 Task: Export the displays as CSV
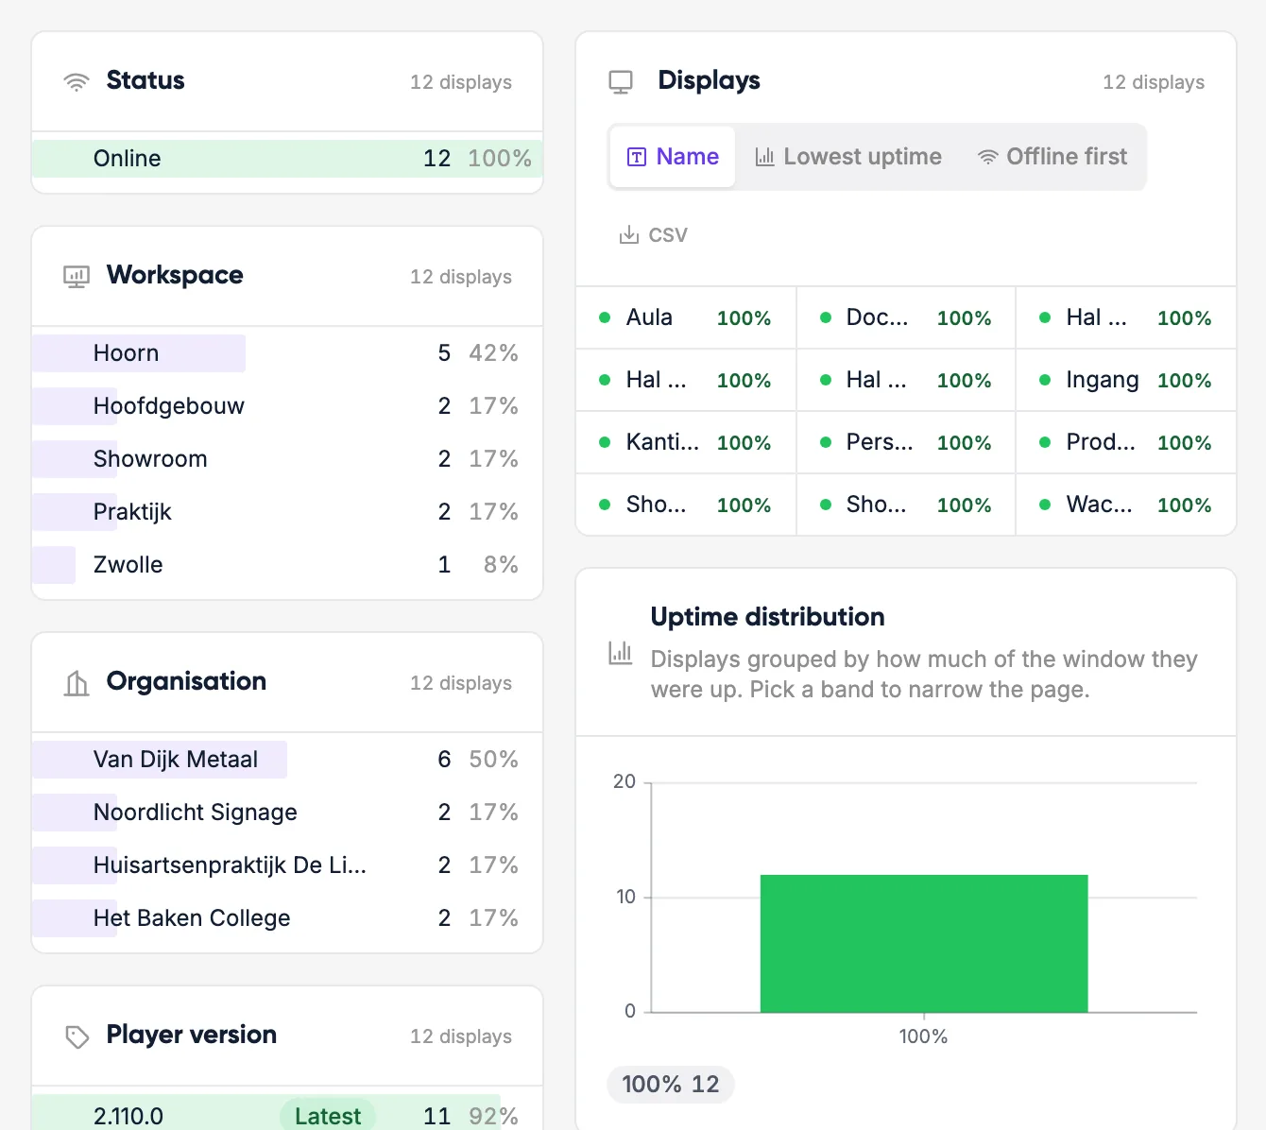653,234
